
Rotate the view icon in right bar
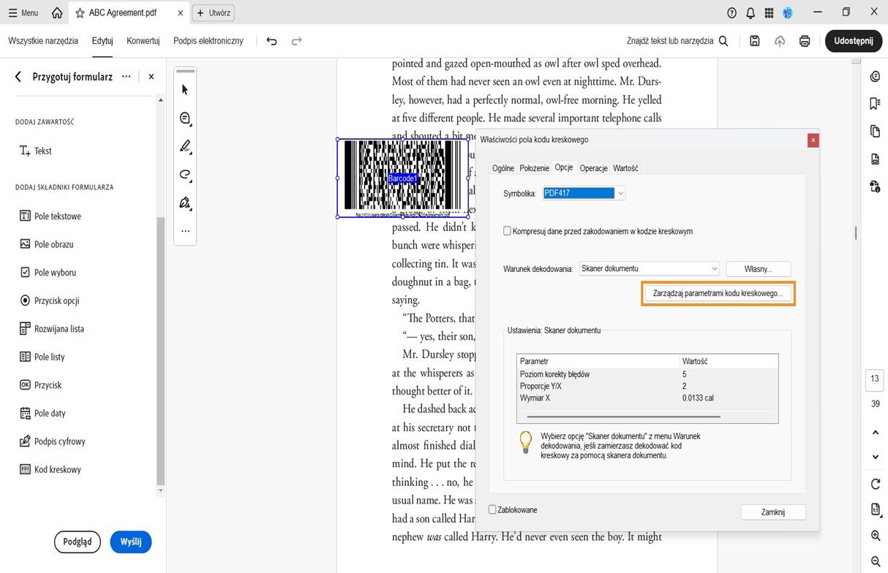pyautogui.click(x=876, y=484)
